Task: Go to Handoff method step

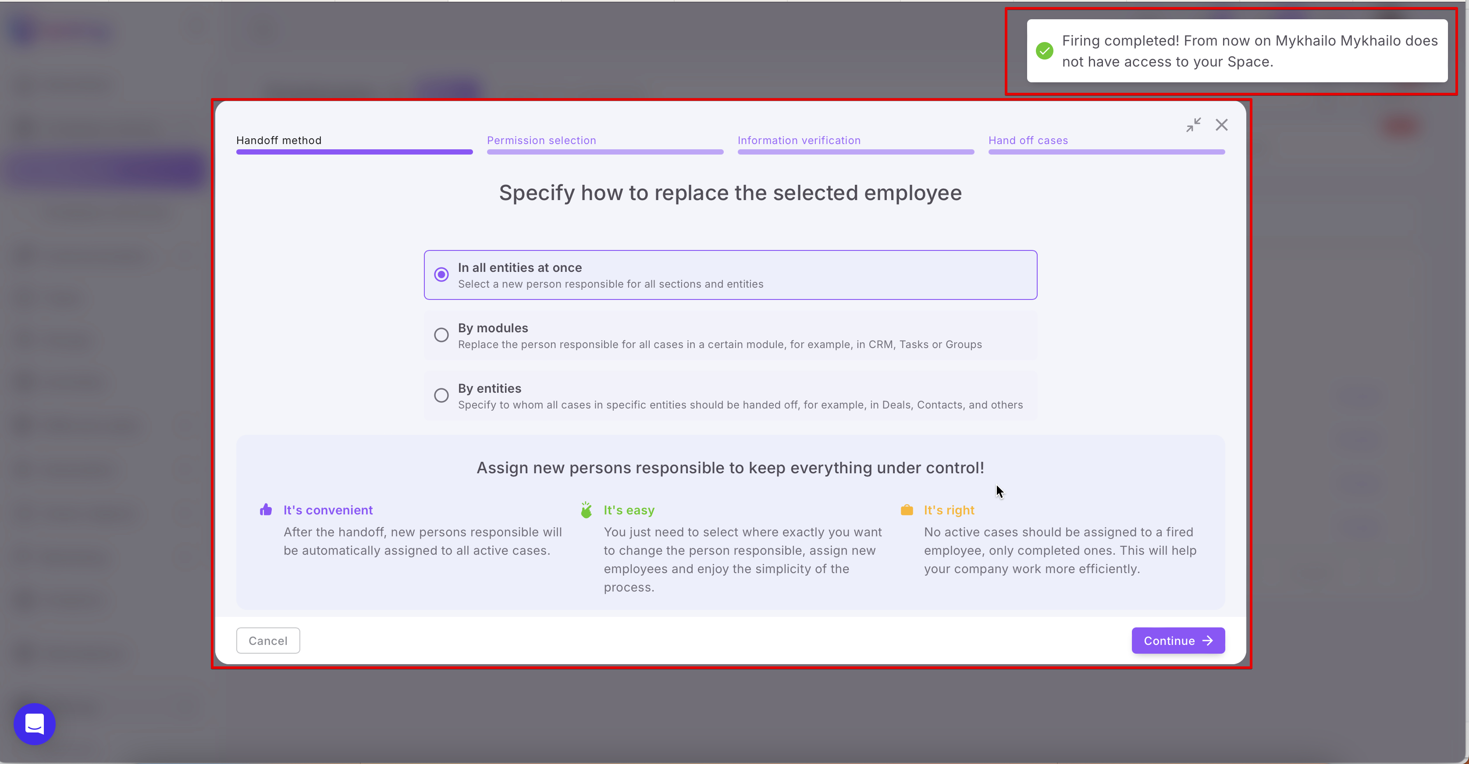Action: pyautogui.click(x=278, y=140)
